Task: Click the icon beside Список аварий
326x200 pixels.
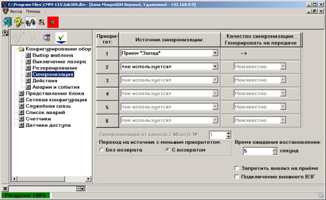Action: [21, 112]
